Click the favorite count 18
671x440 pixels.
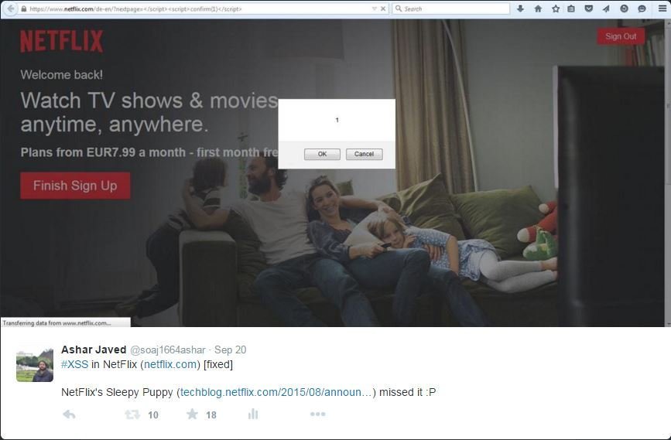click(211, 414)
